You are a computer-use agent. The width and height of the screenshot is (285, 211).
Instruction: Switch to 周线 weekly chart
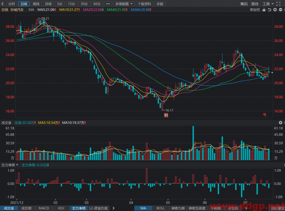pos(36,4)
